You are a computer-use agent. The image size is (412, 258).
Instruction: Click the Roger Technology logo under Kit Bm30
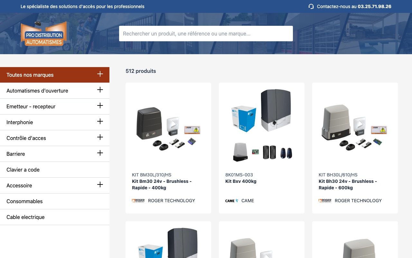coord(138,201)
